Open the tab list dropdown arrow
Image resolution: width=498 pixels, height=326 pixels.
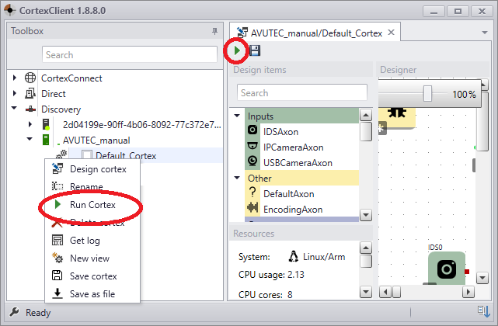484,33
